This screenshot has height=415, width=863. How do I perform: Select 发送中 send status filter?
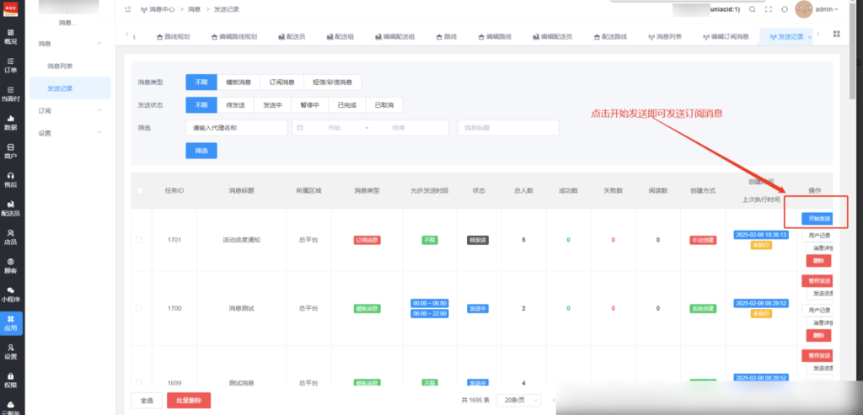pos(272,105)
